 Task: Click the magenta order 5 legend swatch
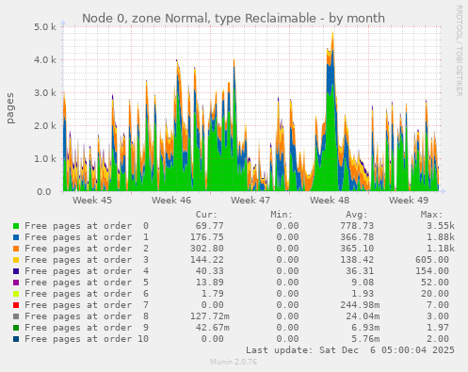click(x=16, y=283)
